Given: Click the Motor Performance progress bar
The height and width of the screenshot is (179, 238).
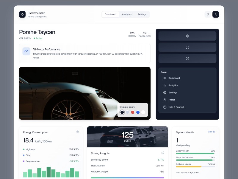Looking at the screenshot, I should (195, 160).
